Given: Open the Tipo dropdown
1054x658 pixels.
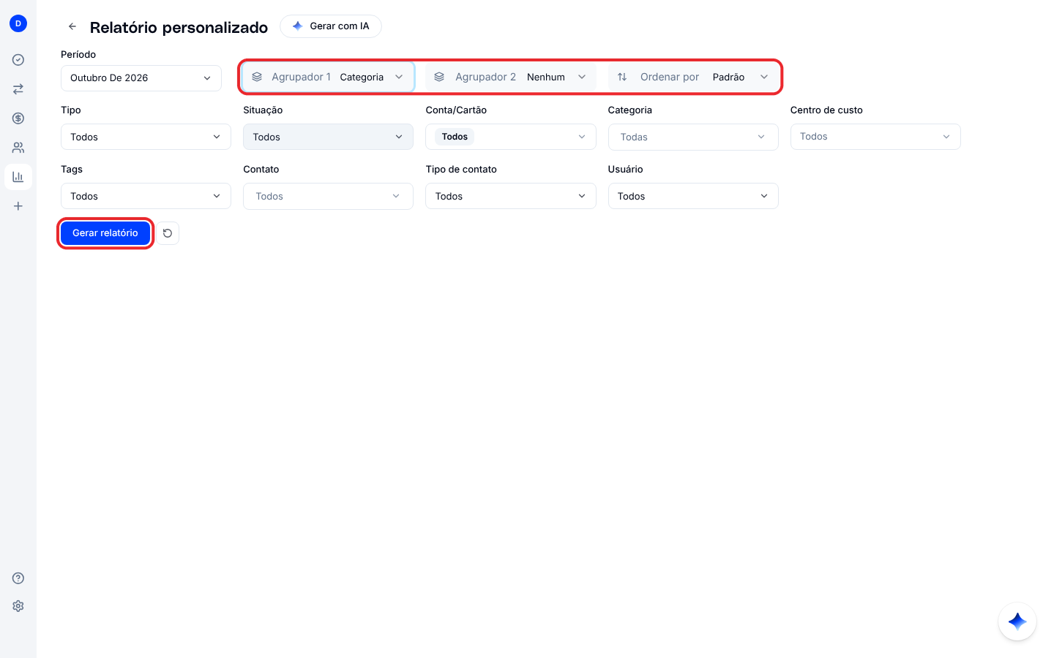Looking at the screenshot, I should tap(146, 137).
